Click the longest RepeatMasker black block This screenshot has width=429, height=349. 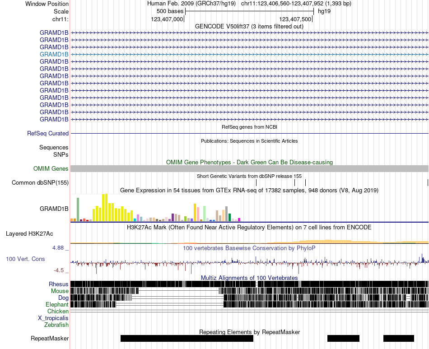pyautogui.click(x=187, y=338)
